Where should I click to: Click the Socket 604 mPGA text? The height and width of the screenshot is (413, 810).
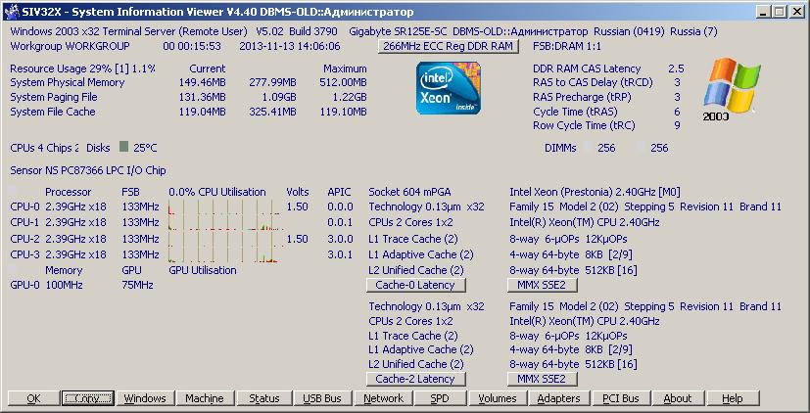(409, 192)
